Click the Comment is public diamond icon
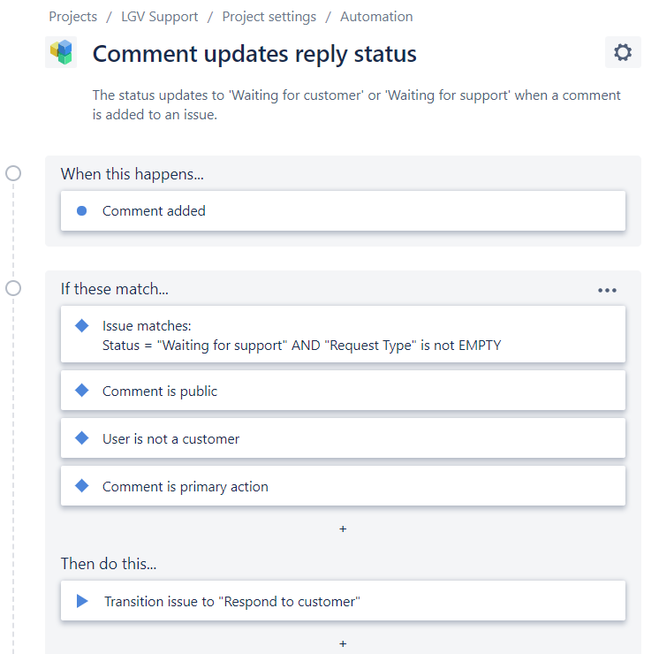Screen dimensions: 659x654 [82, 391]
